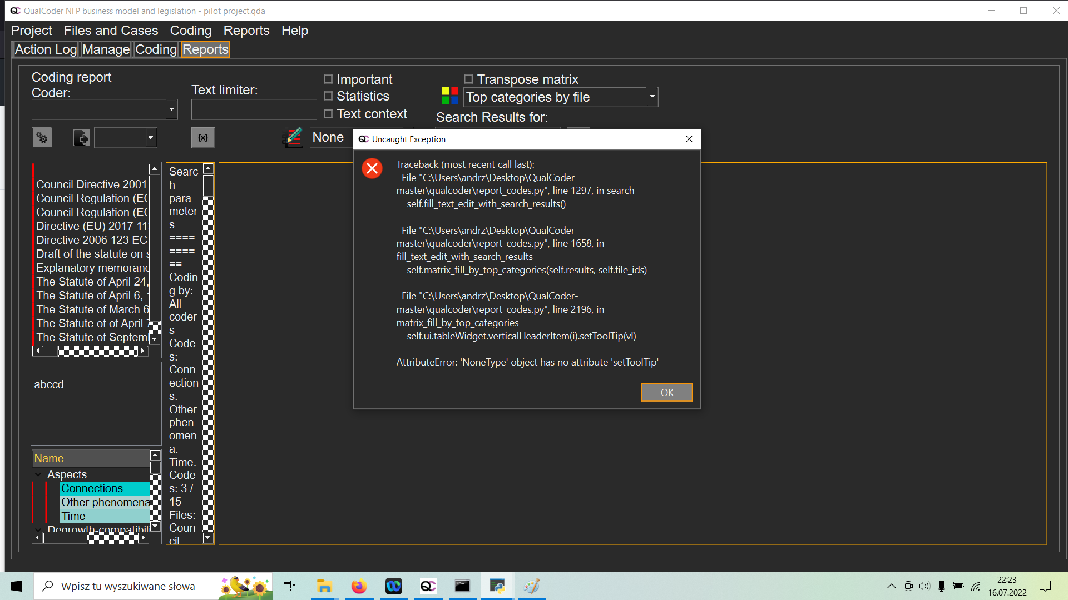Click the pencil annotations icon
The height and width of the screenshot is (600, 1068).
293,137
